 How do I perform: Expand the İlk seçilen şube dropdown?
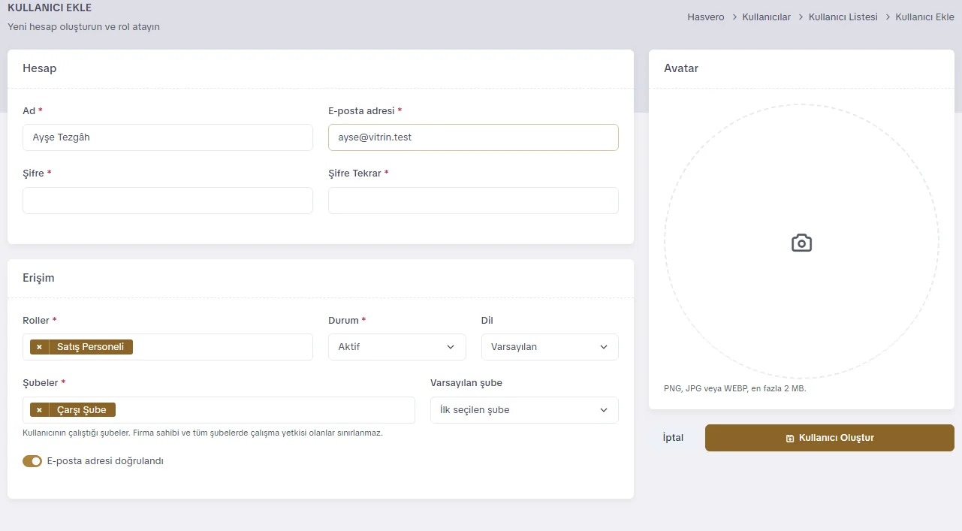point(524,410)
